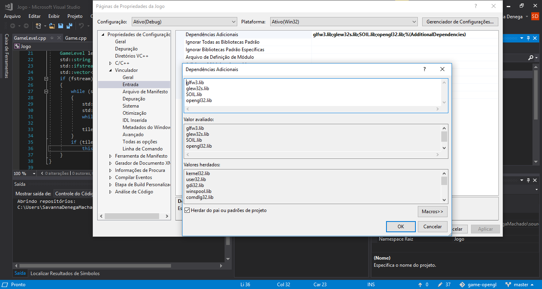Click the New Project toolbar icon
This screenshot has width=542, height=289.
tap(38, 26)
